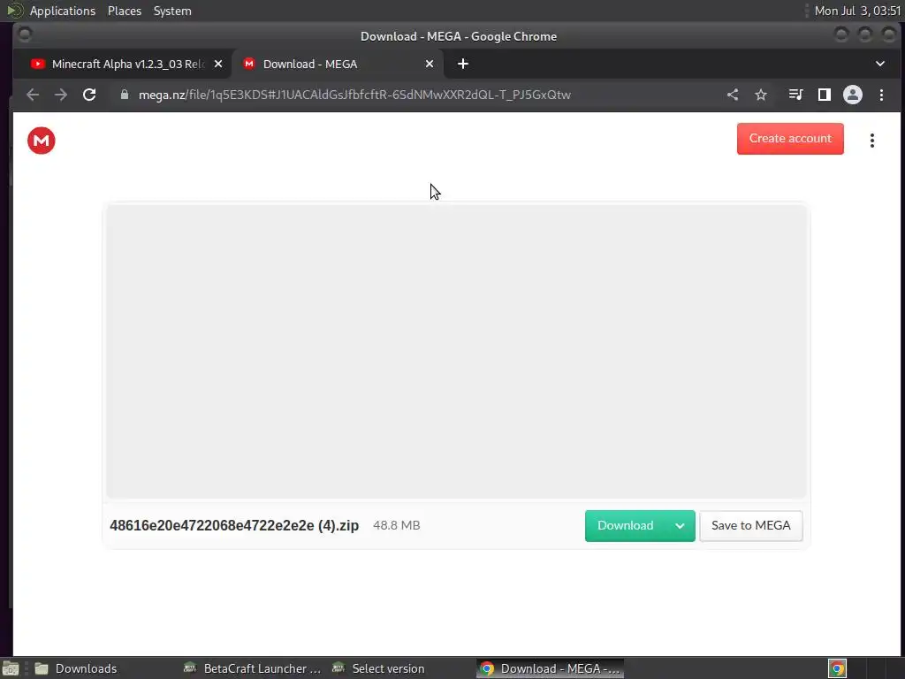Open the Chrome profile avatar
Screen dimensions: 905x679
853,95
